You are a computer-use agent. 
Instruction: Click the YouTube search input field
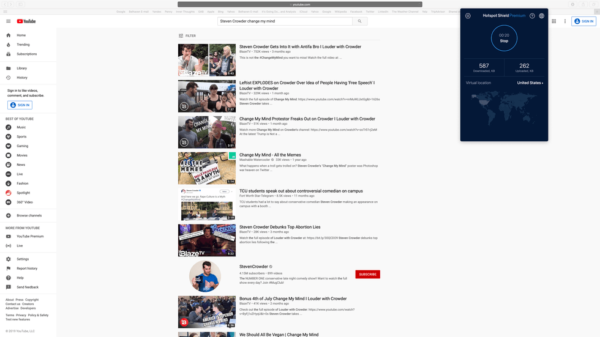(285, 21)
